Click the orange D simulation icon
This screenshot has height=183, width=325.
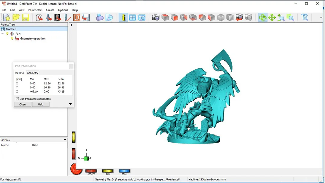tap(76, 17)
